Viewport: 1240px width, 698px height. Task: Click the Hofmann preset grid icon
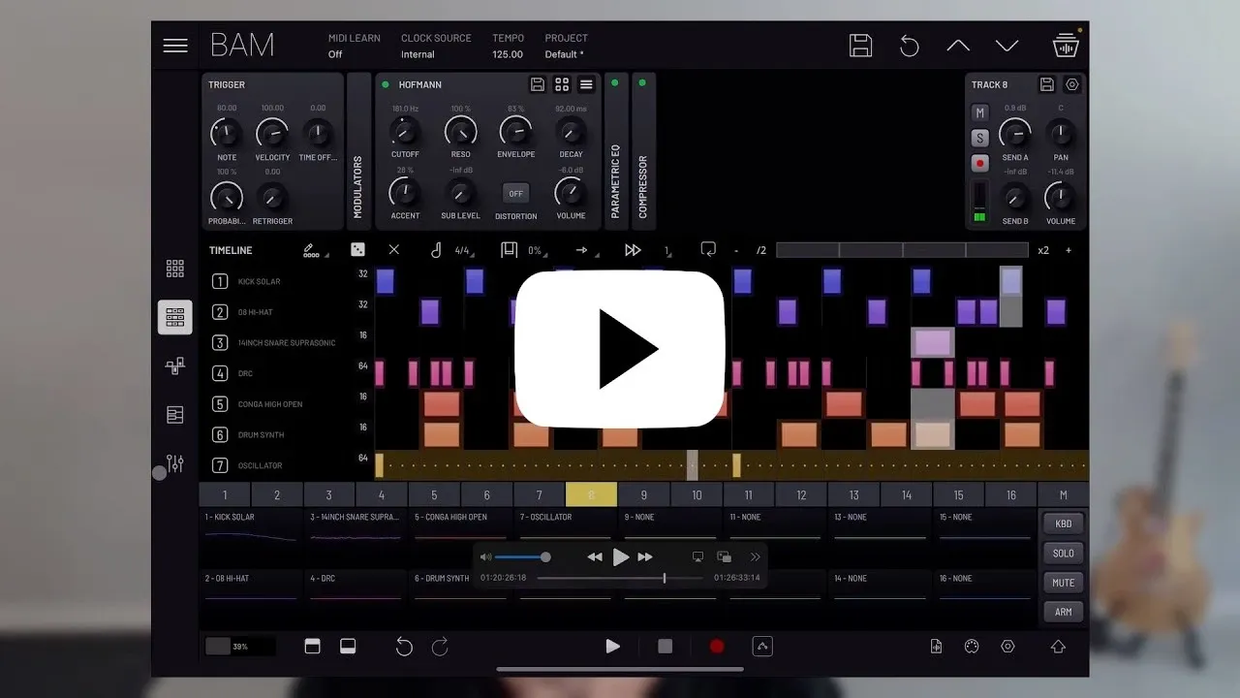[562, 85]
